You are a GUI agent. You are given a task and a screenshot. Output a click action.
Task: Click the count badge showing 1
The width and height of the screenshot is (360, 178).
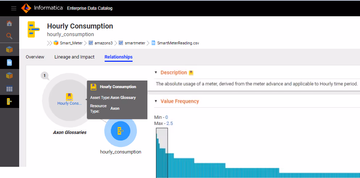pyautogui.click(x=45, y=75)
